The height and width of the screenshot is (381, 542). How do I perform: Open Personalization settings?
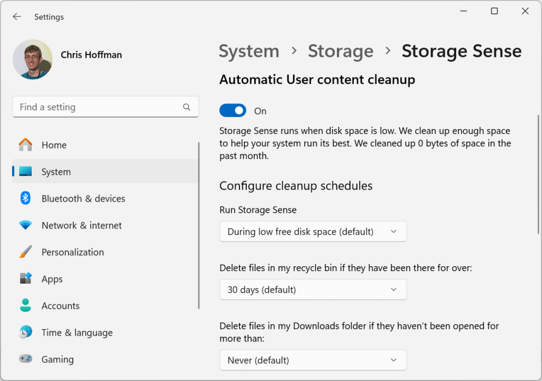[x=106, y=252]
